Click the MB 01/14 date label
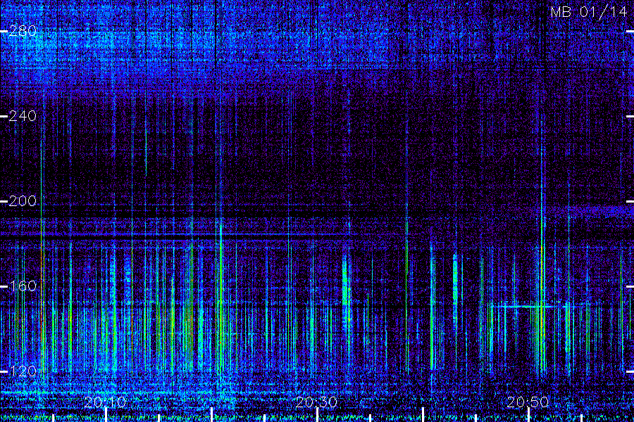The image size is (634, 422). tap(589, 12)
